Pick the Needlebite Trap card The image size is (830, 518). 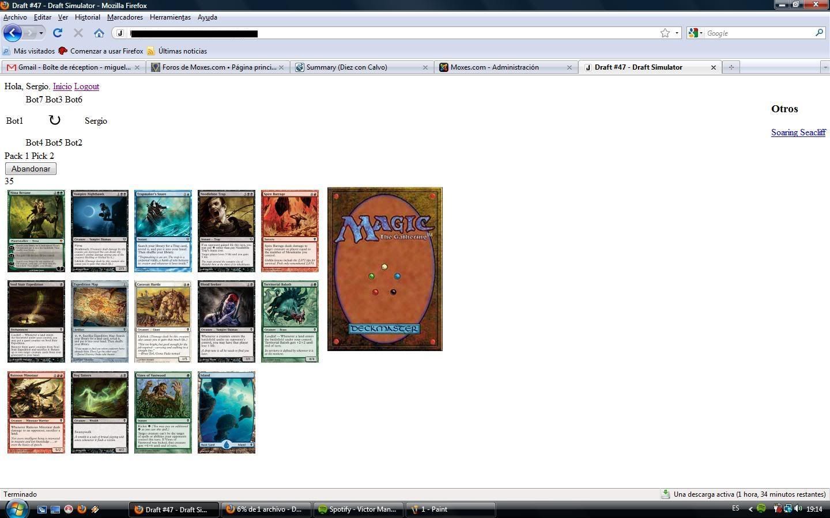[x=227, y=231]
